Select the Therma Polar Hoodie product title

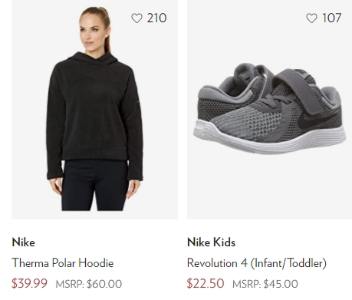(x=63, y=263)
